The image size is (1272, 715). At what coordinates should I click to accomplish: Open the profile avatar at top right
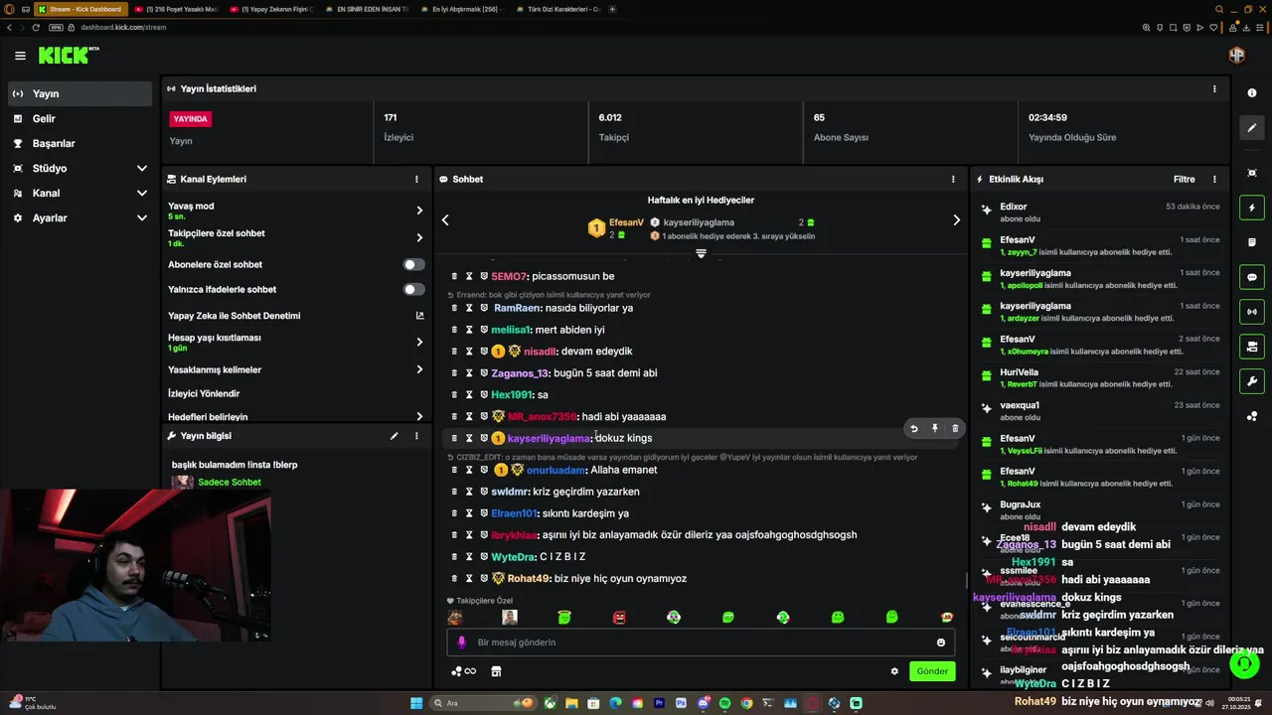pos(1236,56)
